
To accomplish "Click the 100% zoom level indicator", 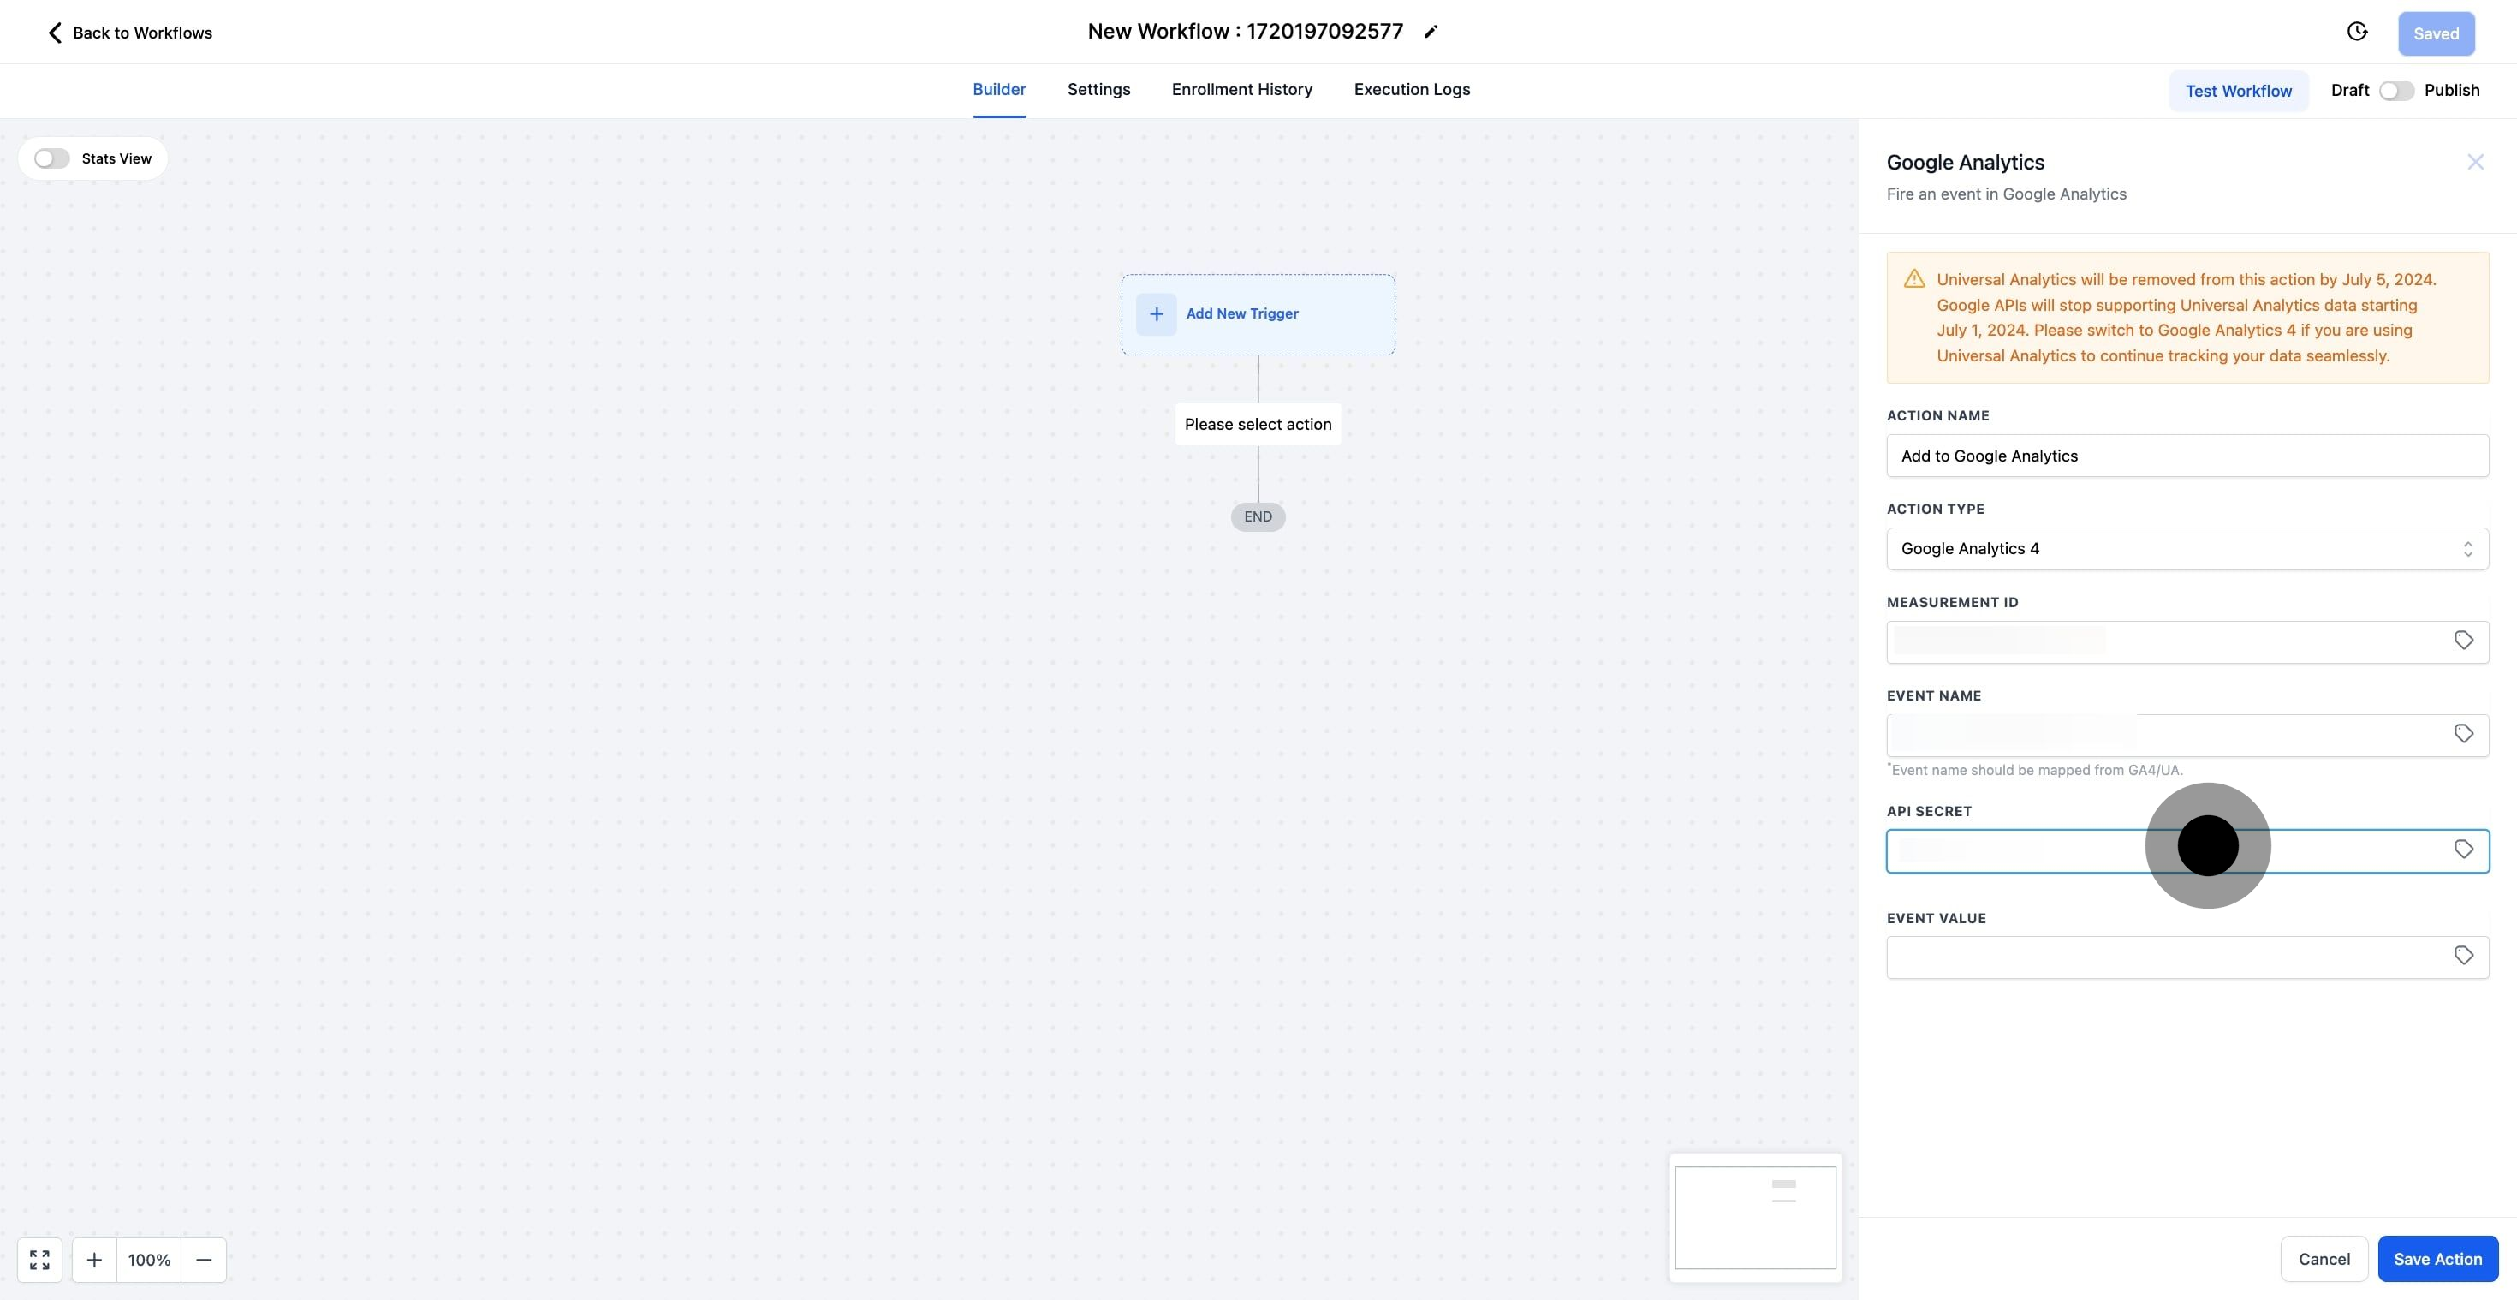I will click(x=148, y=1260).
